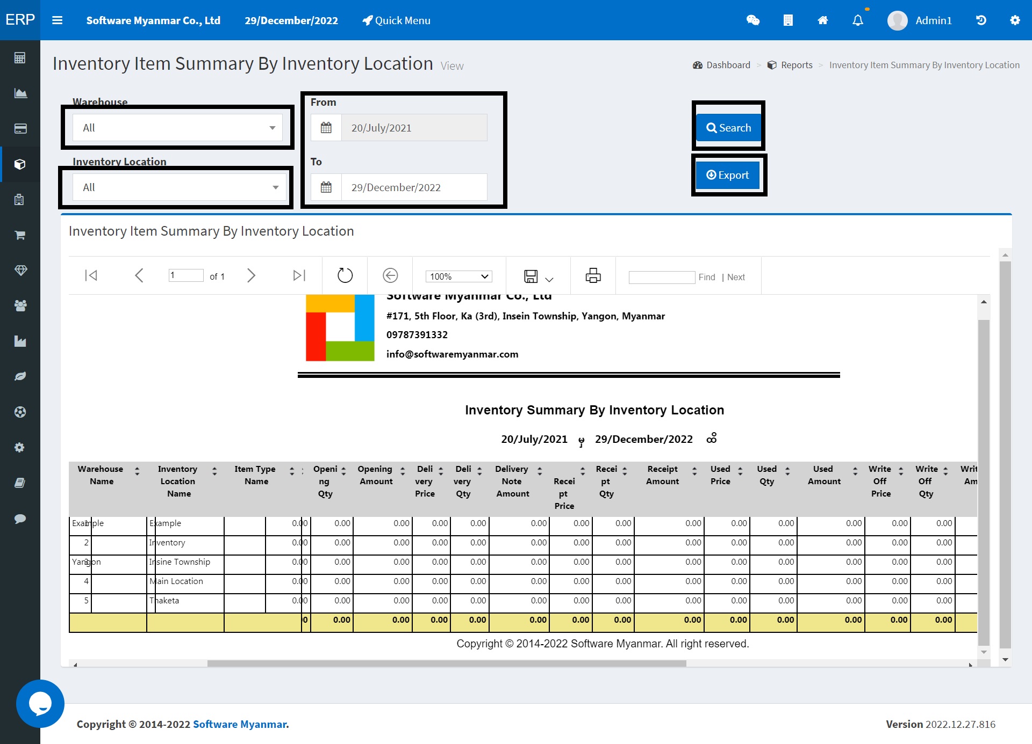This screenshot has width=1032, height=744.
Task: Open the Admin1 user menu
Action: point(920,20)
